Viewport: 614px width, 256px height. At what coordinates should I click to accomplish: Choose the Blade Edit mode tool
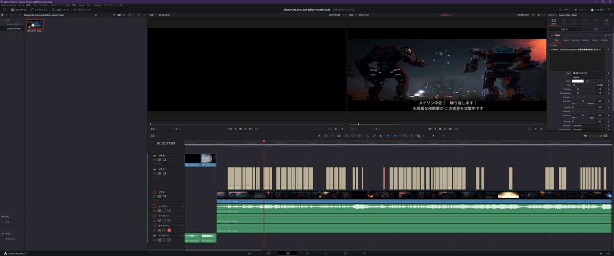339,136
